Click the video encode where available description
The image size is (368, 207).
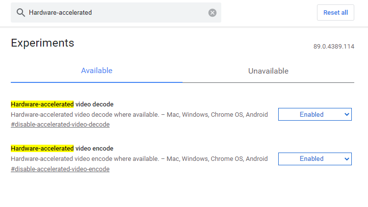(139, 158)
